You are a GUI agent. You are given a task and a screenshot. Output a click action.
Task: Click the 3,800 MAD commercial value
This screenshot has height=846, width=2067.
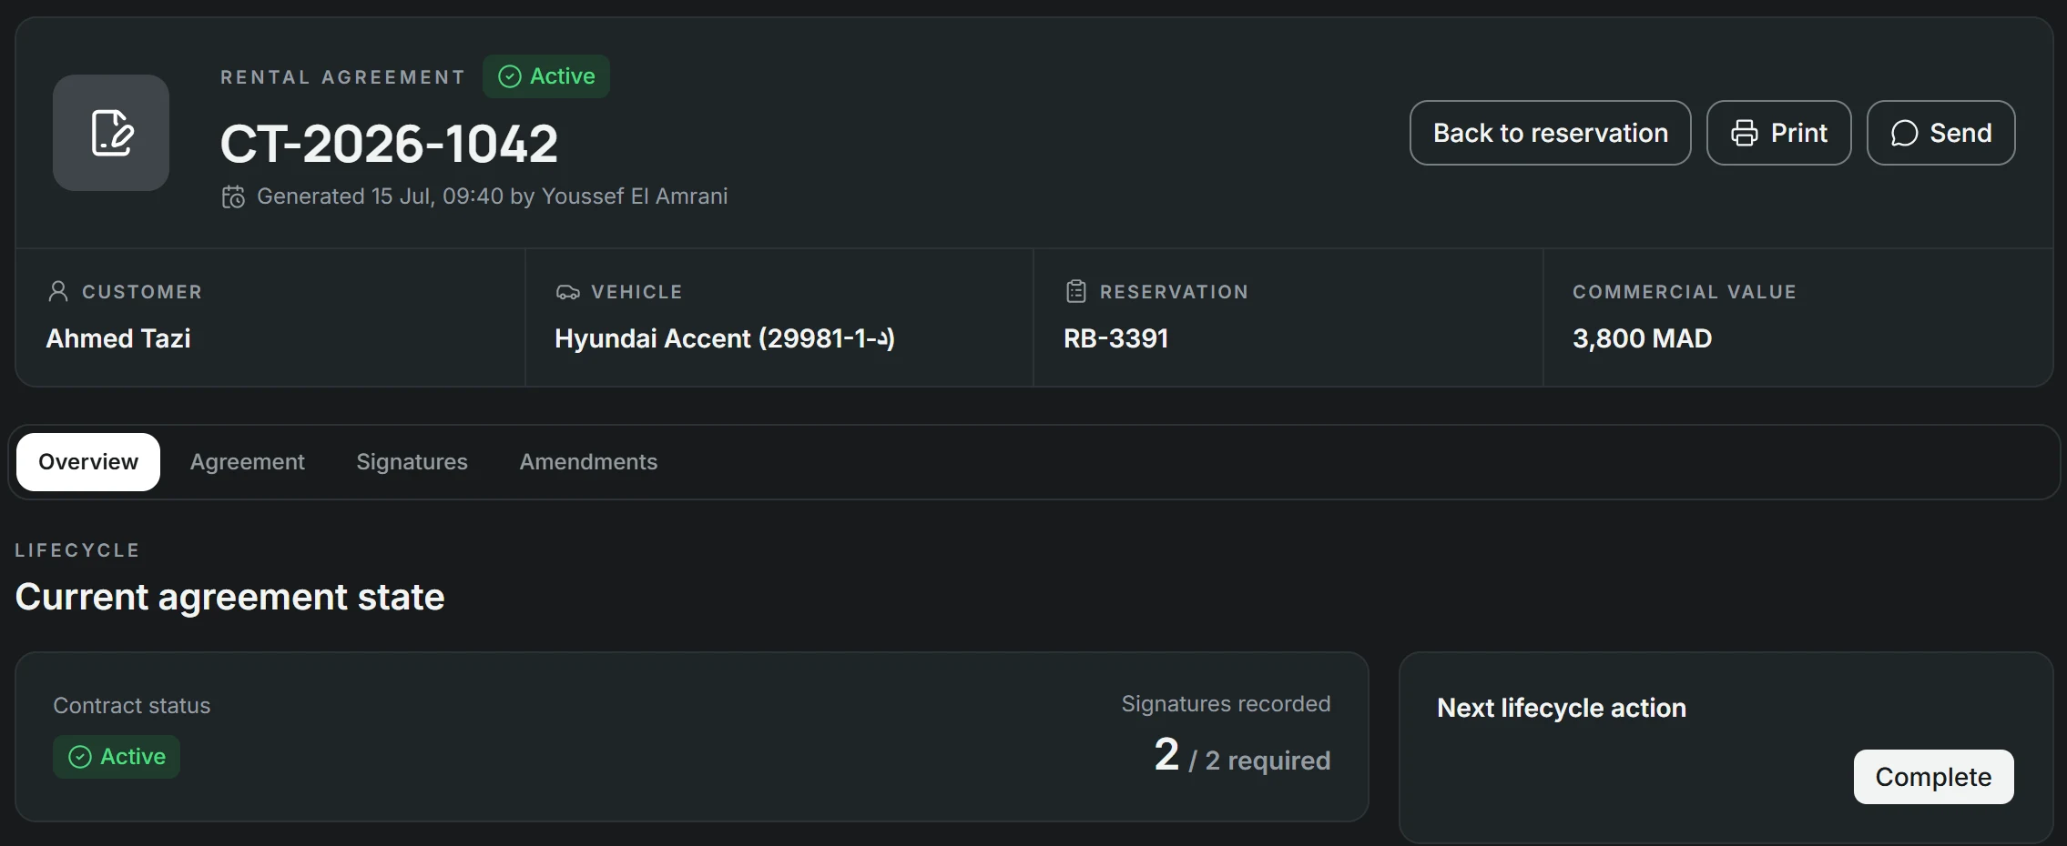(1643, 338)
